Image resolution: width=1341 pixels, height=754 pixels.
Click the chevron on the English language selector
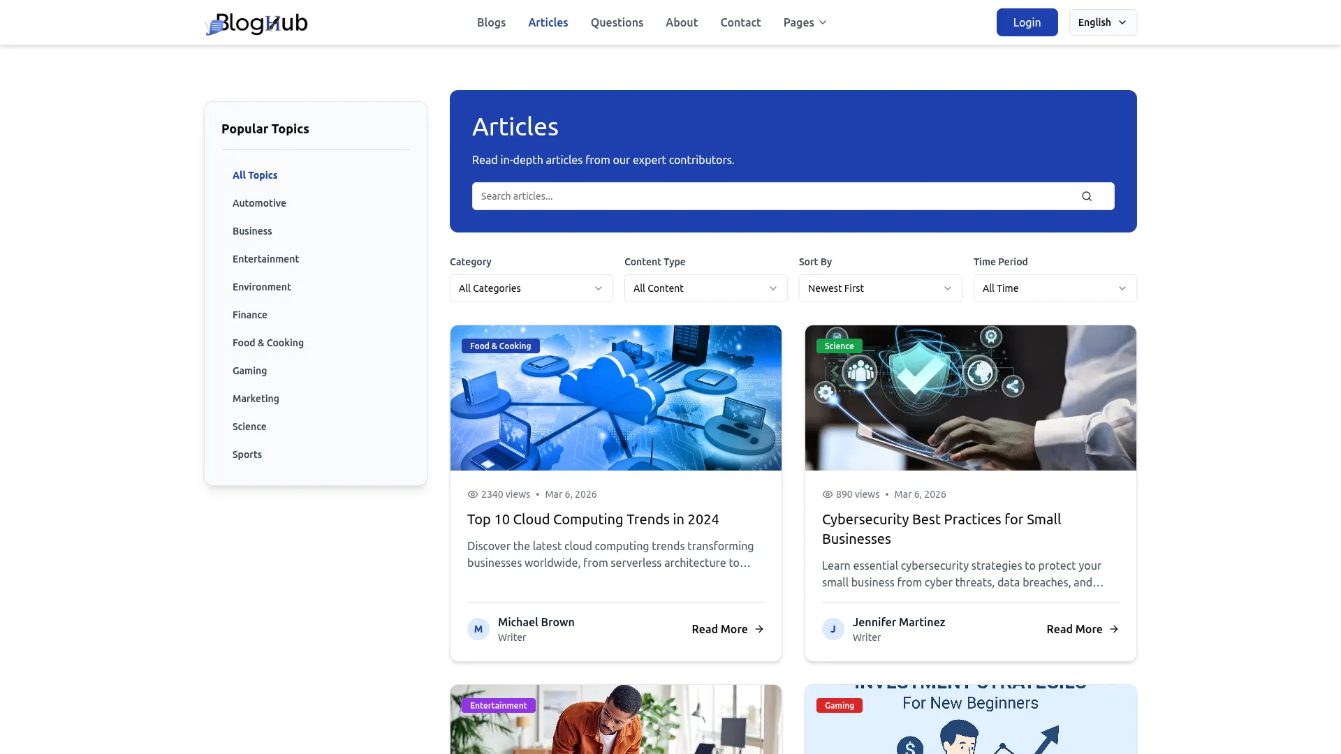coord(1122,22)
